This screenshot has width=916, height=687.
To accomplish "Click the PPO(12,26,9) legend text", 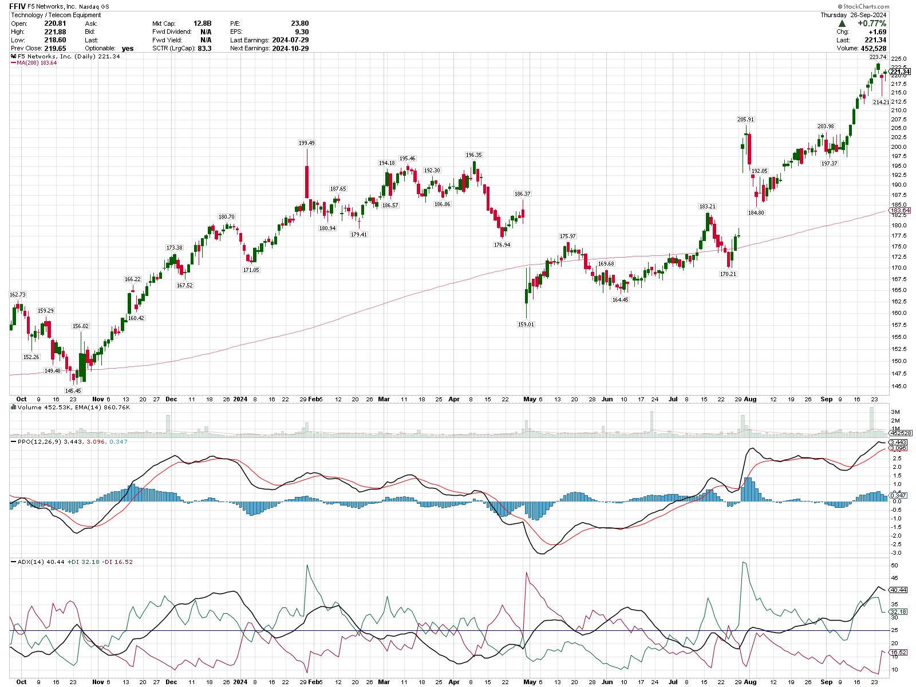I will click(x=39, y=442).
